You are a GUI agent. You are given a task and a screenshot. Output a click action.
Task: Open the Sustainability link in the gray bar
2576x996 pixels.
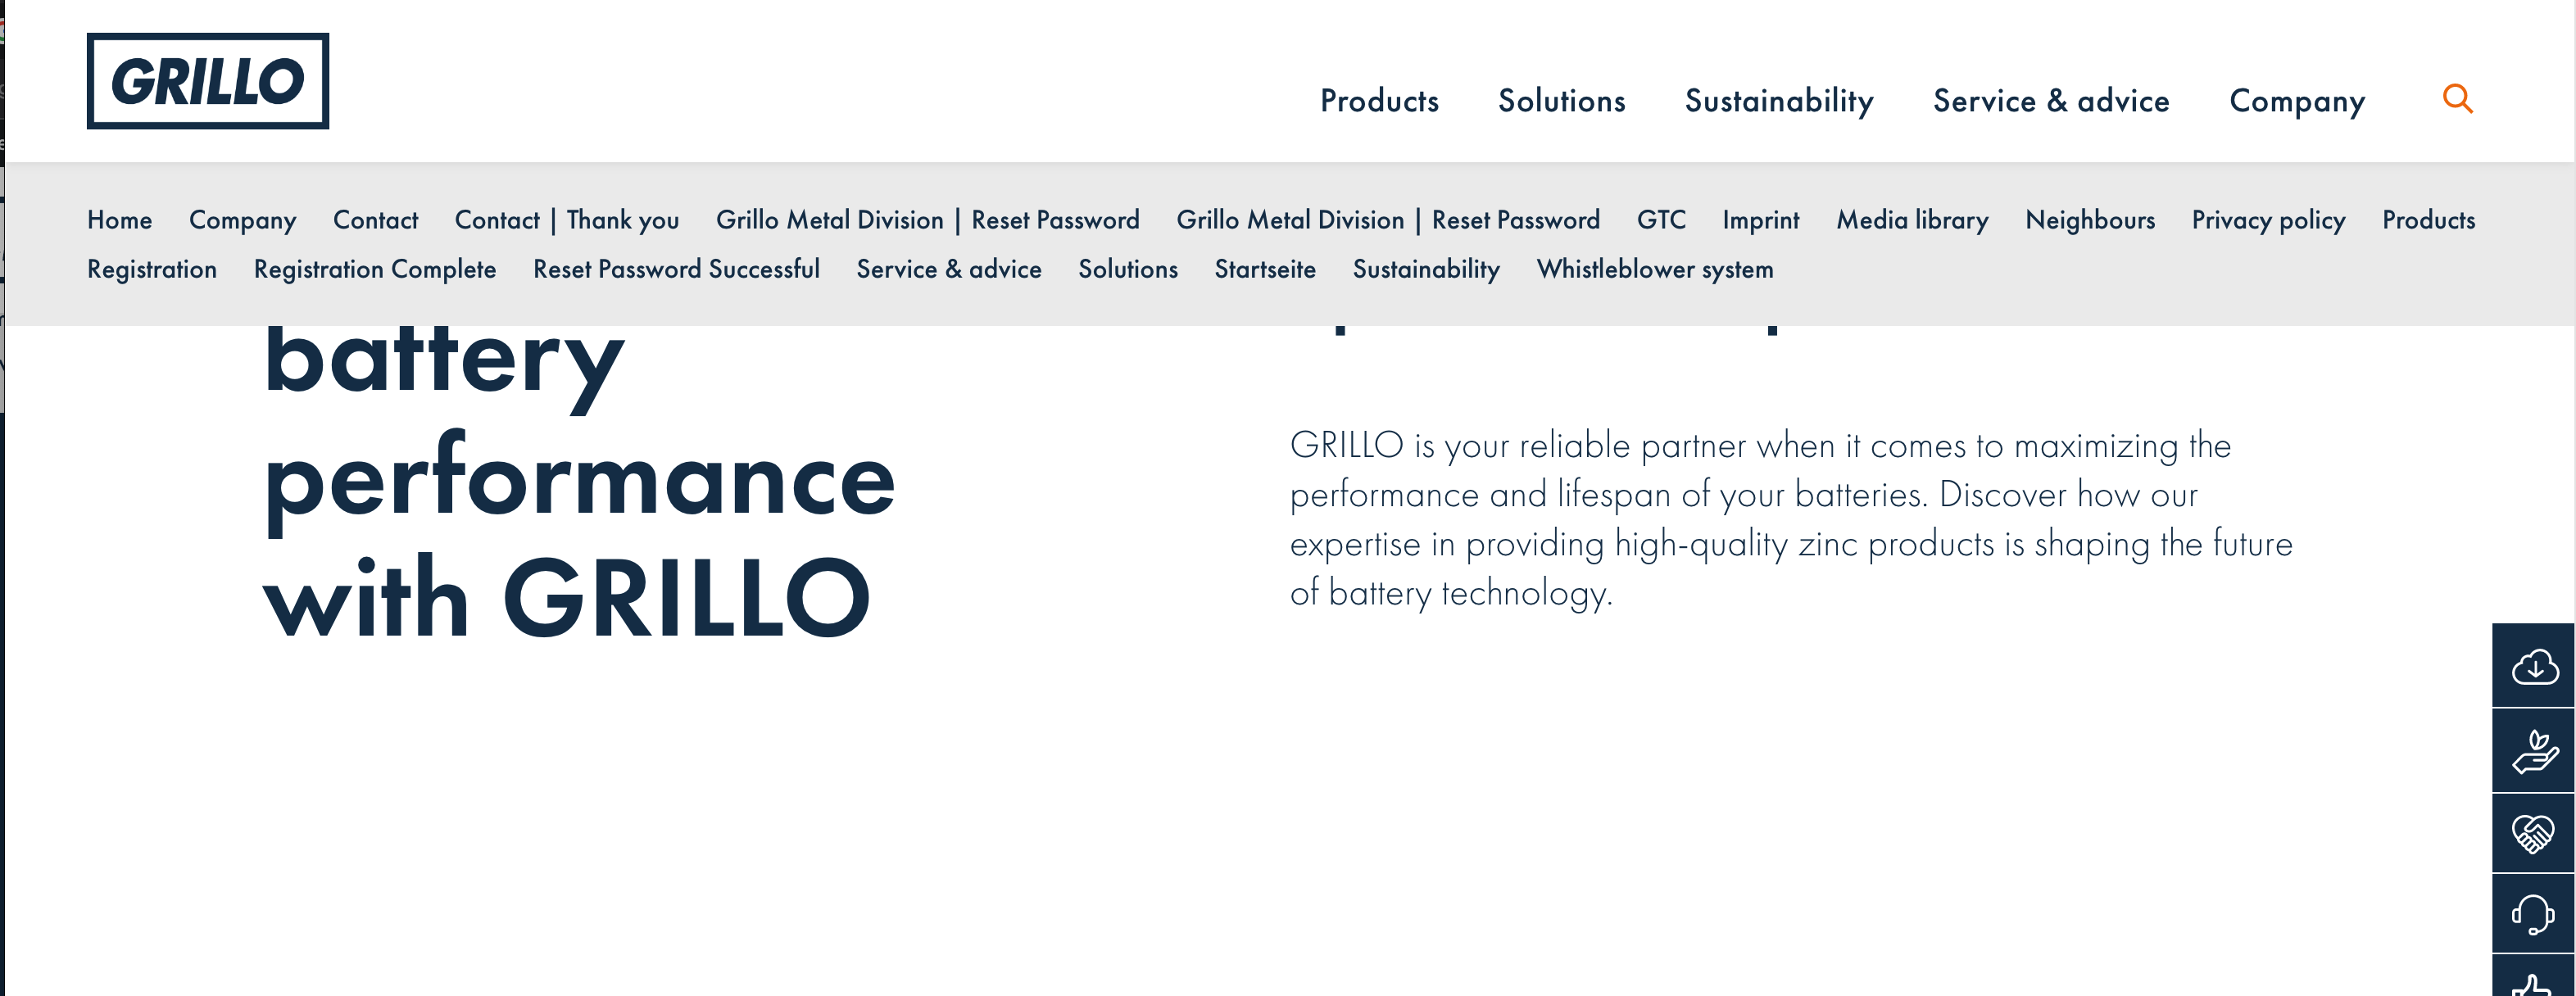1426,270
